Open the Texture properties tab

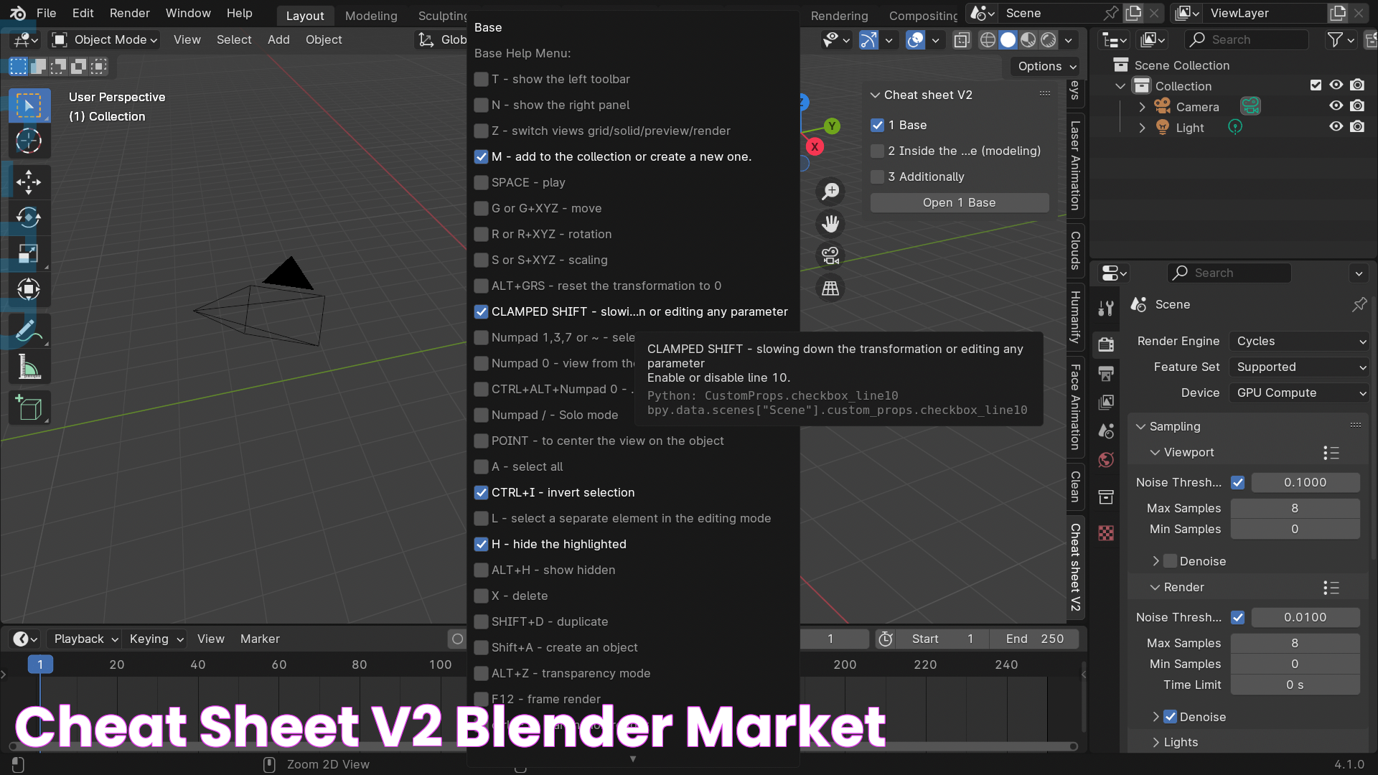pyautogui.click(x=1106, y=533)
